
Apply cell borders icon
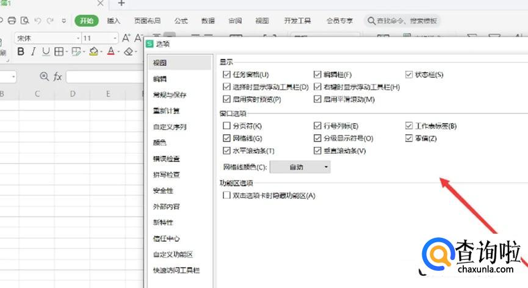(59, 51)
